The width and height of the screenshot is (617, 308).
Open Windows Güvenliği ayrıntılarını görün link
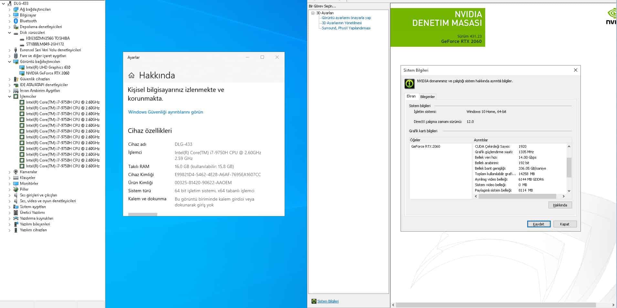[166, 112]
